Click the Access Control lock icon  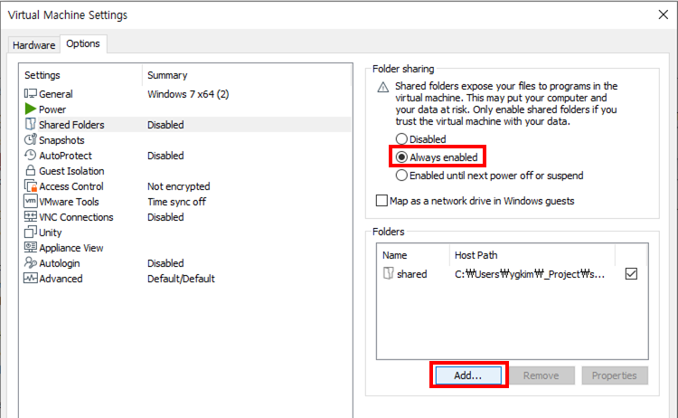(x=30, y=186)
